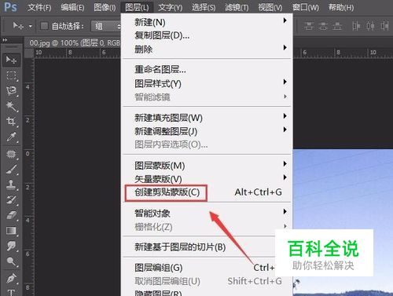Open the tool preset picker arrow
Screen dimensions: 393x296
[x=31, y=26]
